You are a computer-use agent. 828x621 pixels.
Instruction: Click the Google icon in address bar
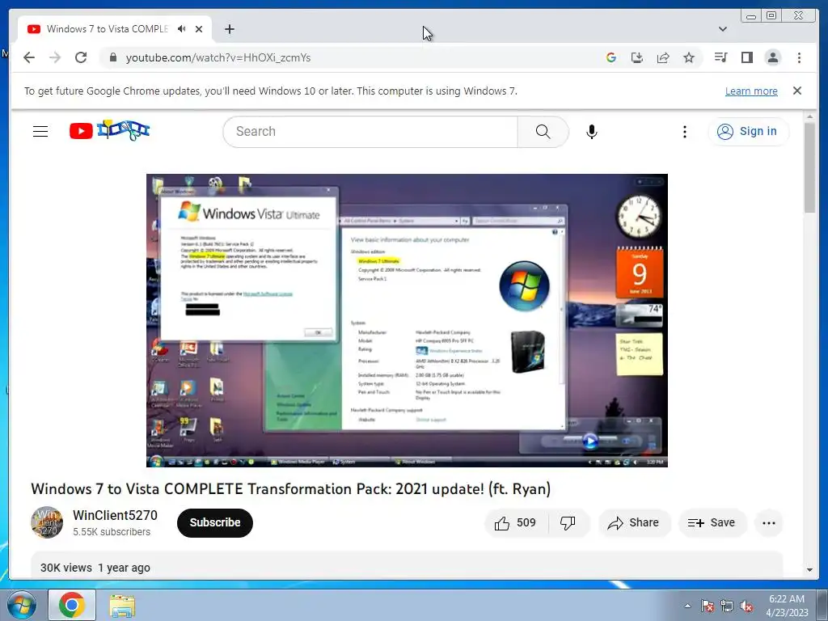point(611,57)
